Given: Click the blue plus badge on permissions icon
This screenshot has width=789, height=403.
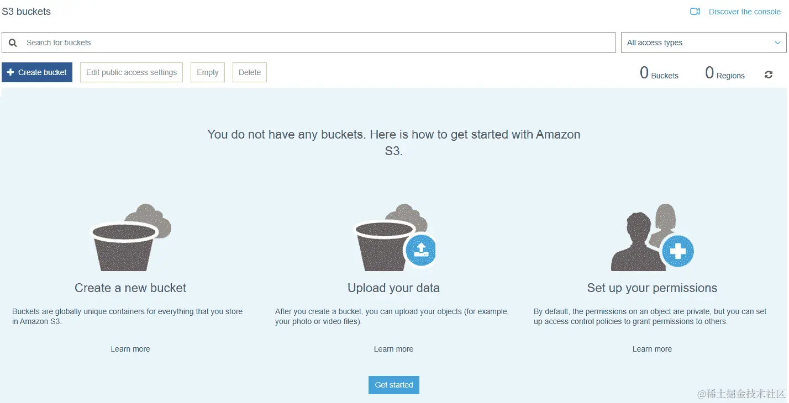Looking at the screenshot, I should [x=677, y=251].
